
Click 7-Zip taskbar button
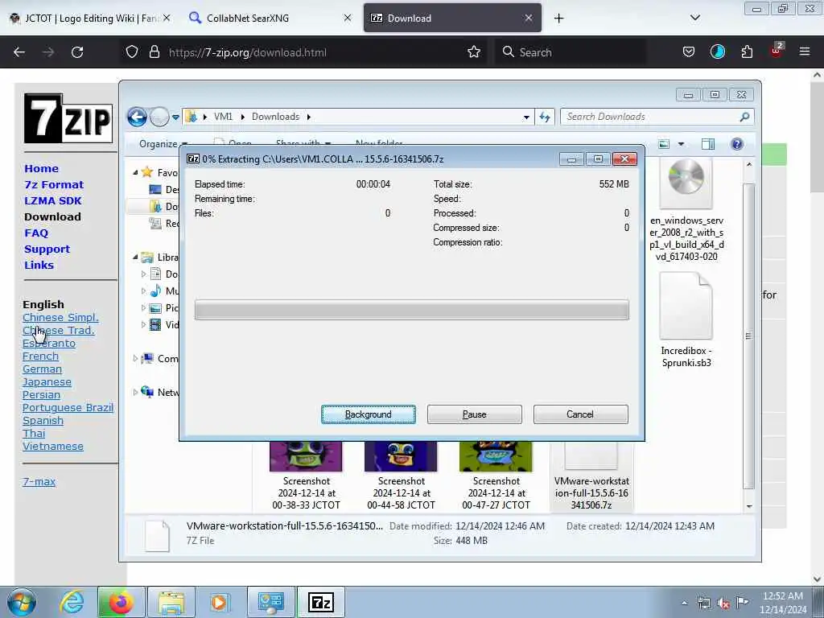pos(321,602)
